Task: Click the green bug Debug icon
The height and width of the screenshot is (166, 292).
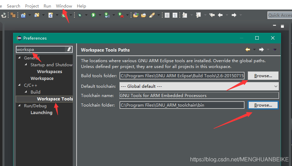Action: pyautogui.click(x=80, y=15)
